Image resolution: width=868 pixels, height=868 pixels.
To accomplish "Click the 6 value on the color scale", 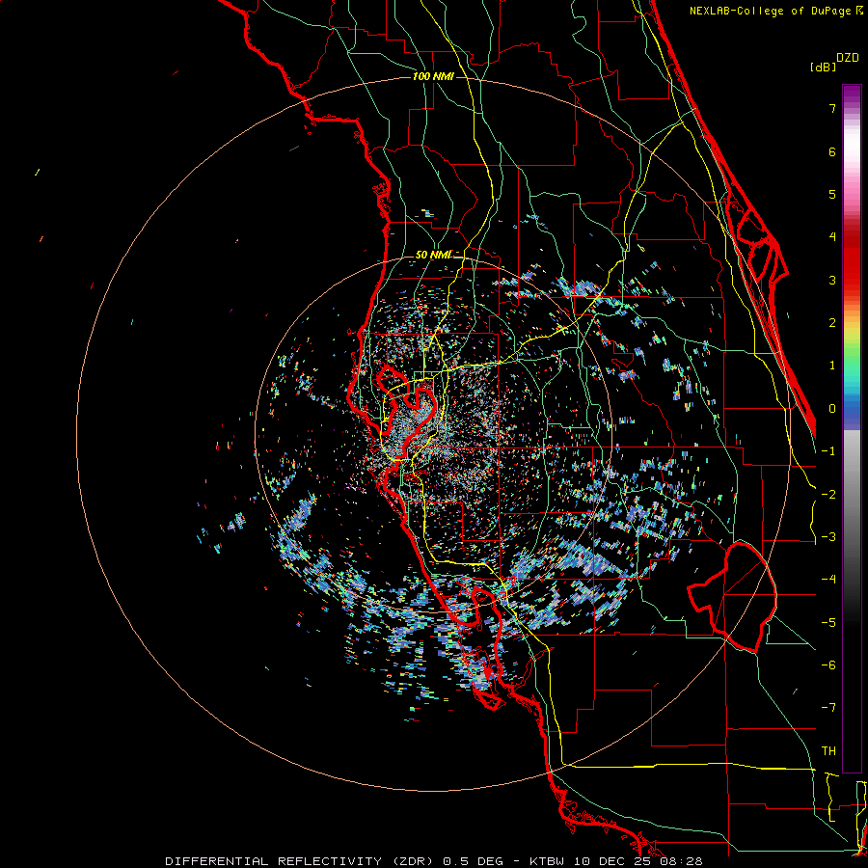I will (x=832, y=151).
